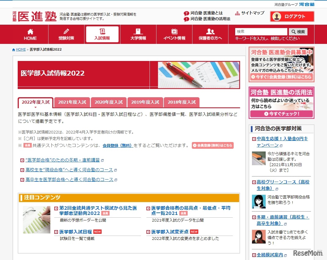Click arrow icon beside 冬期・直前講習 link
The image size is (327, 260).
(22, 160)
